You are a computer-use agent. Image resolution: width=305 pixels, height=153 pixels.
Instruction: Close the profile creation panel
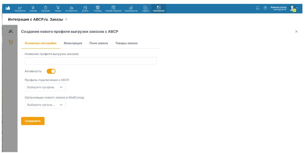(x=296, y=31)
